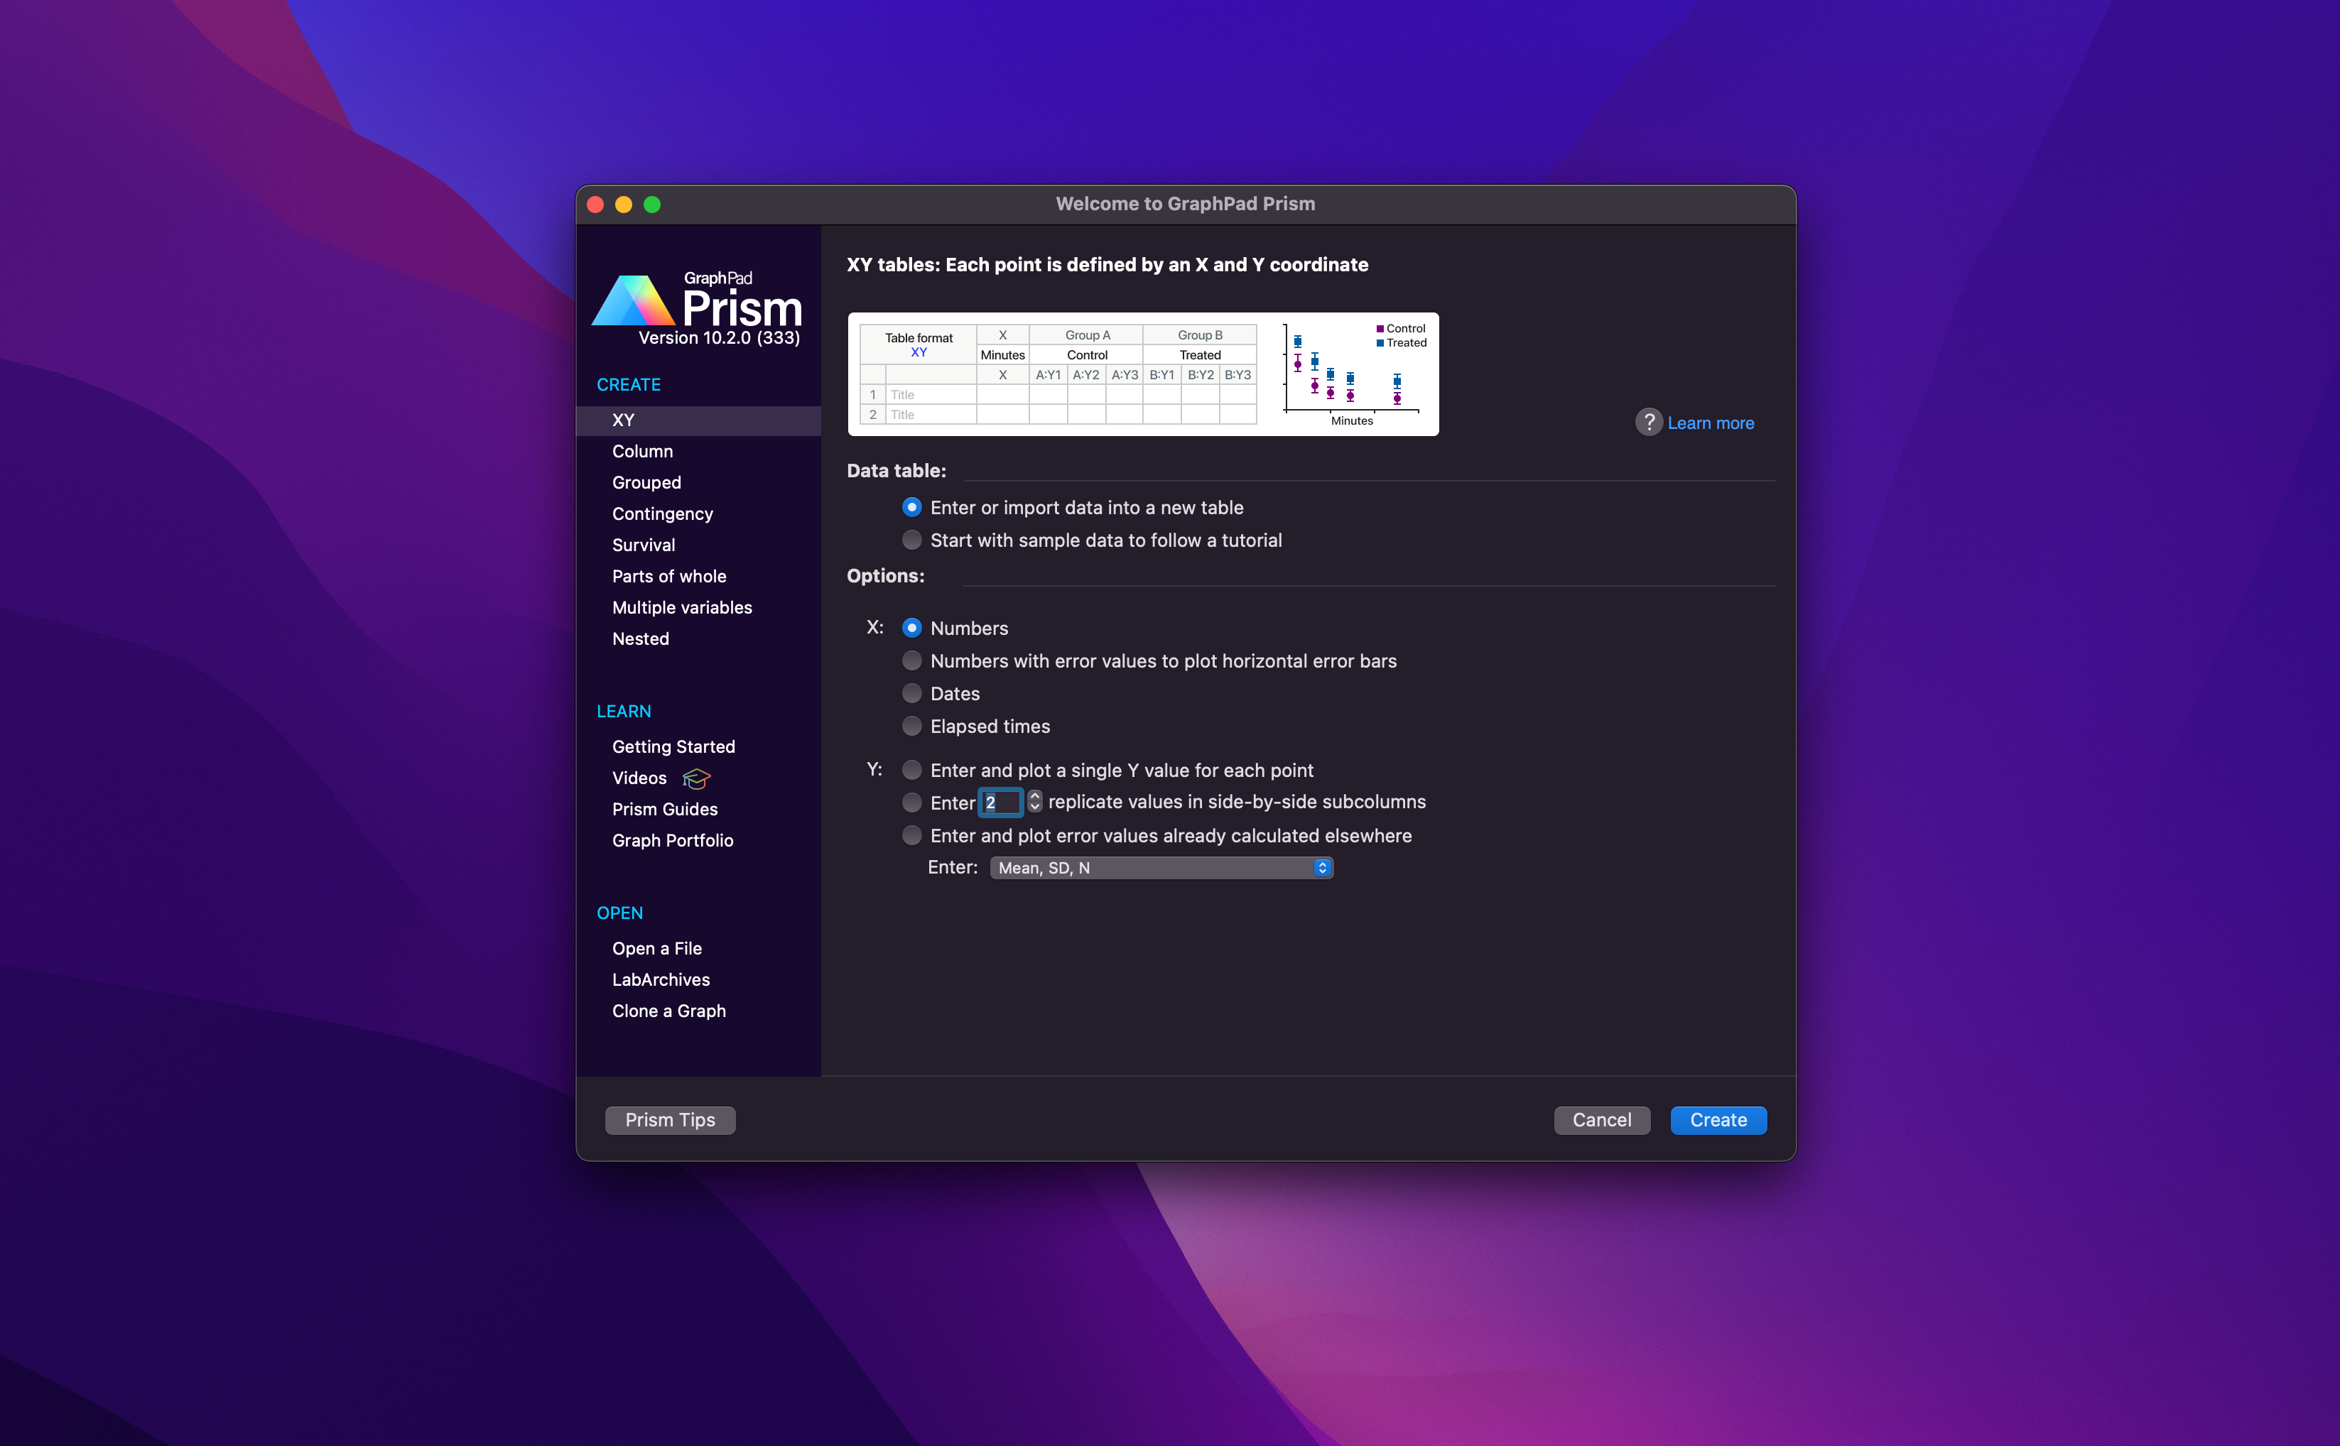Select the Grouped chart type

coord(647,482)
